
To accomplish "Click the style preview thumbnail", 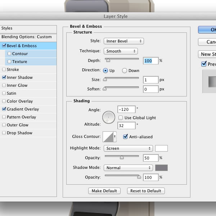I will click(210, 82).
